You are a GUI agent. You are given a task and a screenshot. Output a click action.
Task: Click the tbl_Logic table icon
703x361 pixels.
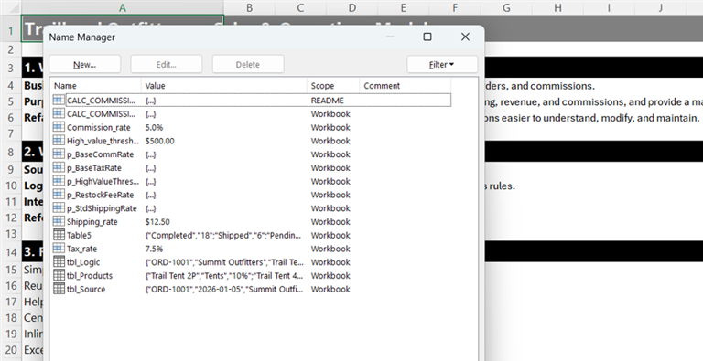point(59,261)
